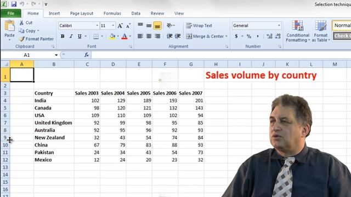The image size is (351, 197).
Task: Open the font size 11 dropdown
Action: (x=113, y=26)
